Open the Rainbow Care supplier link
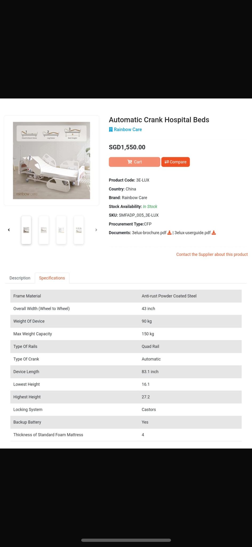 pos(128,130)
